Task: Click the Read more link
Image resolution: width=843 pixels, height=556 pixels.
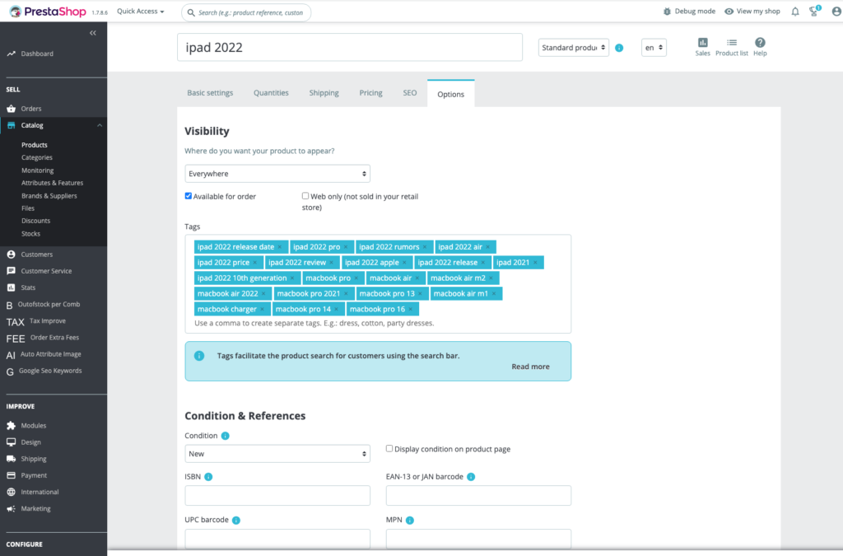Action: [x=531, y=367]
